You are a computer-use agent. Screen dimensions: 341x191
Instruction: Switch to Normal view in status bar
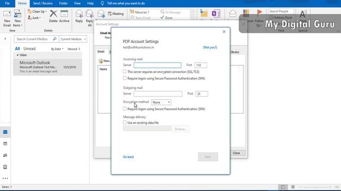(x=283, y=187)
